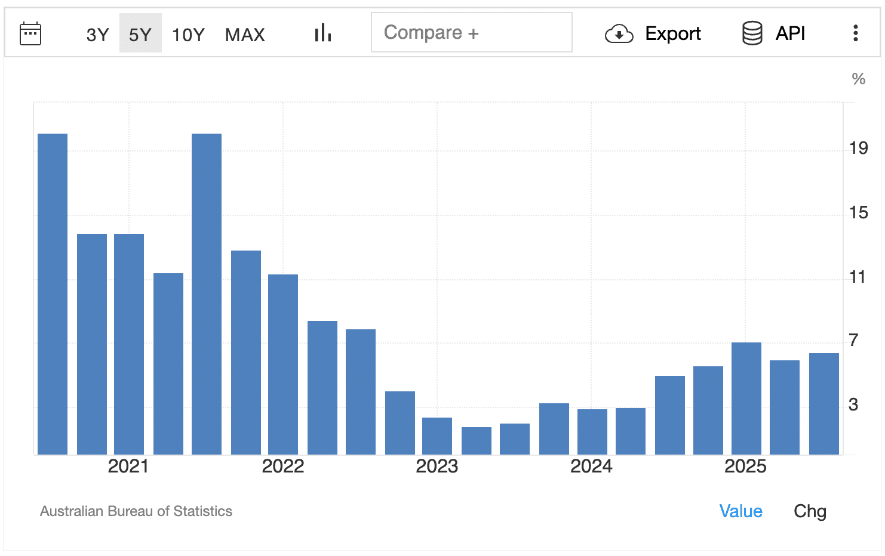The width and height of the screenshot is (885, 556).
Task: Click the bar directly above the 2025 label
Action: (x=746, y=399)
